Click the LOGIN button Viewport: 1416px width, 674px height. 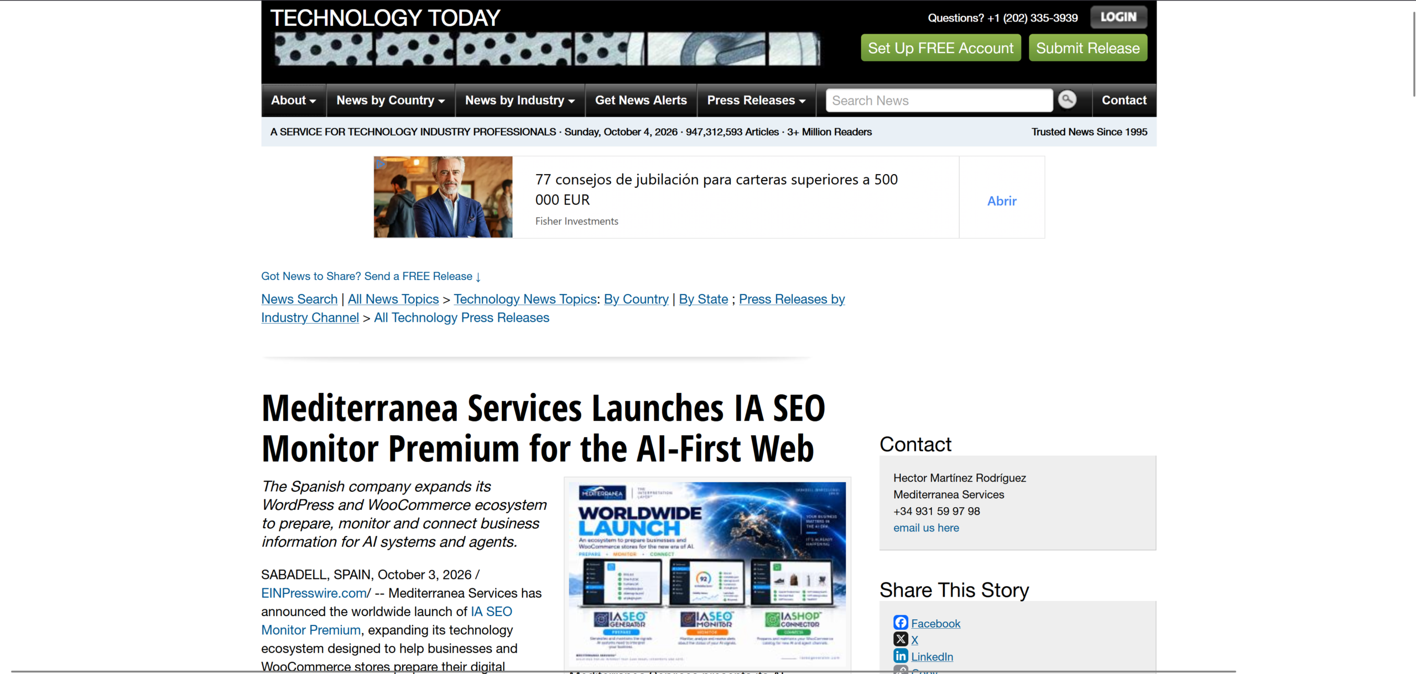tap(1118, 17)
